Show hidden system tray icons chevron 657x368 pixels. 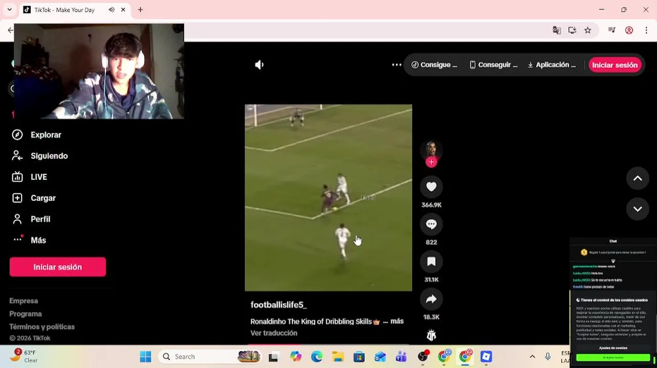coord(532,357)
